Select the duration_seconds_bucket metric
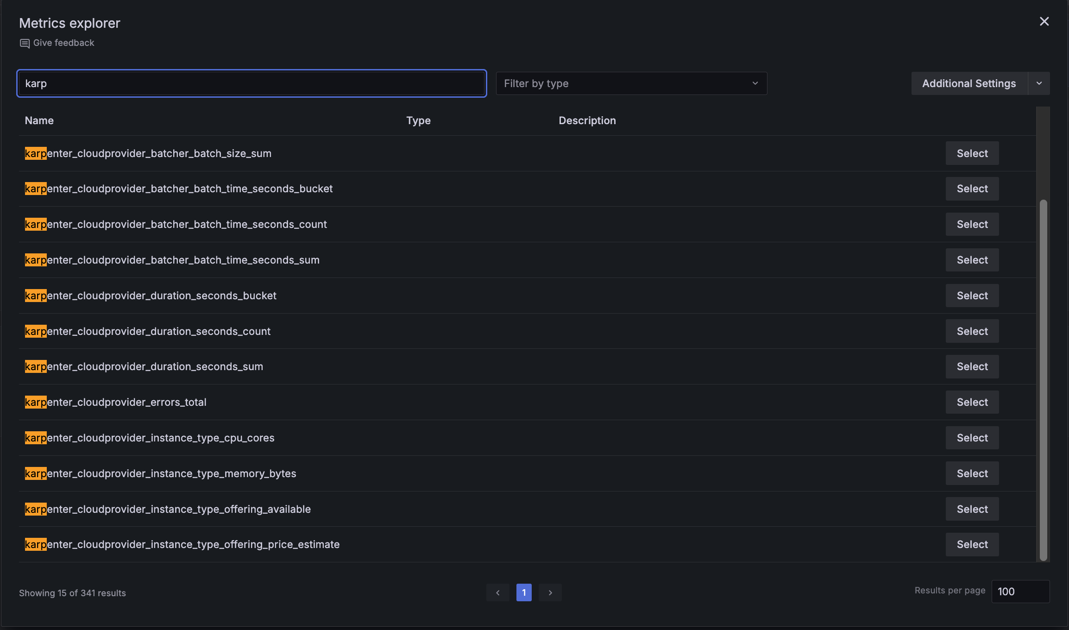 972,296
